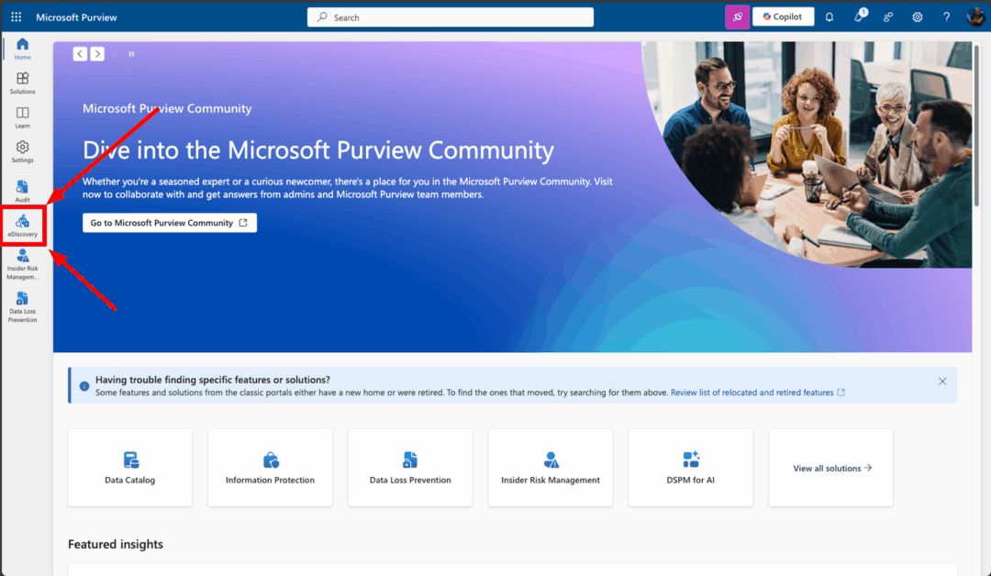Click the header icon left of the settings gear
The image size is (991, 576).
[x=888, y=17]
